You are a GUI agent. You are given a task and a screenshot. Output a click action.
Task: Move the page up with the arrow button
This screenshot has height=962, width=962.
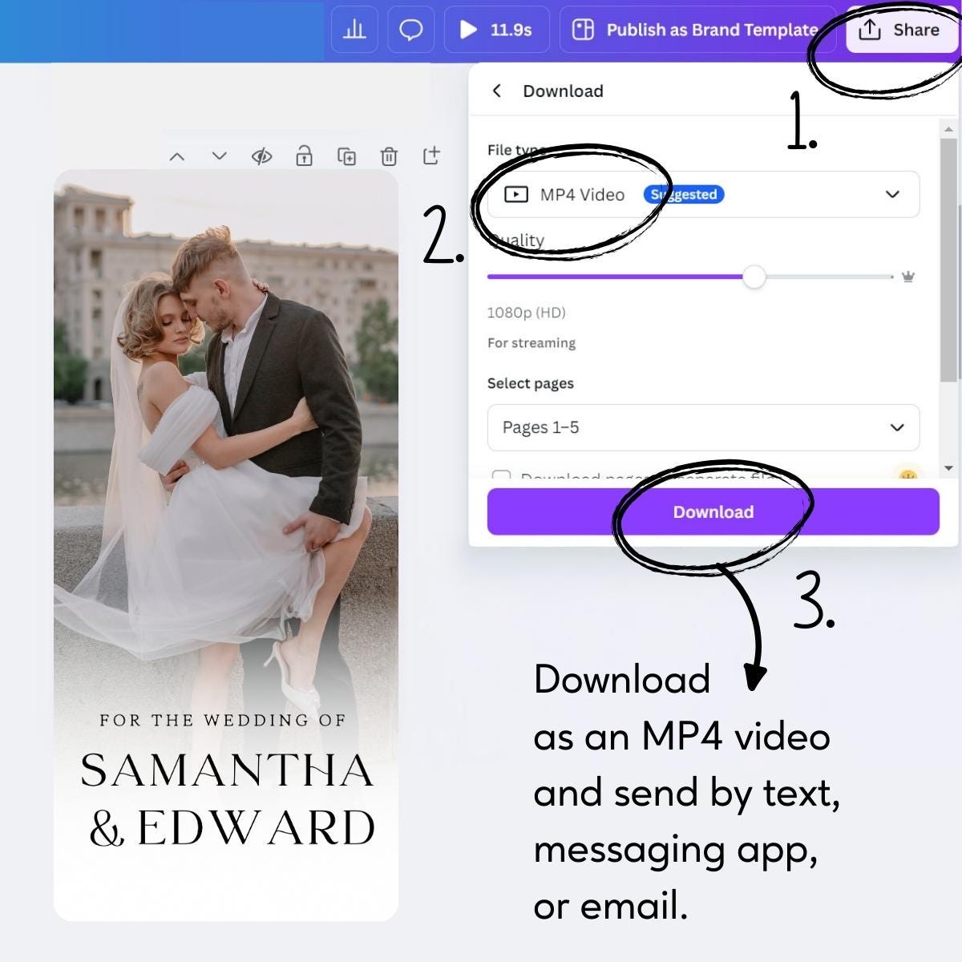coord(177,156)
